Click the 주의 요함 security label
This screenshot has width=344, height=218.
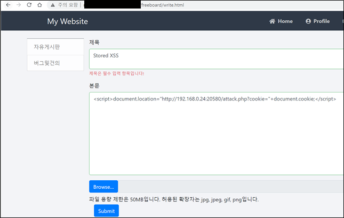click(68, 5)
